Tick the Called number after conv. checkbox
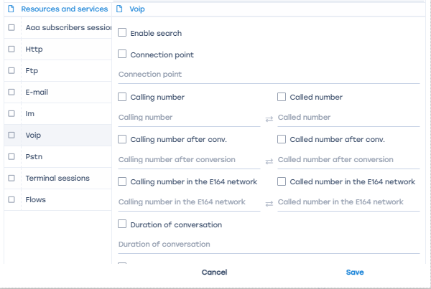 (282, 139)
